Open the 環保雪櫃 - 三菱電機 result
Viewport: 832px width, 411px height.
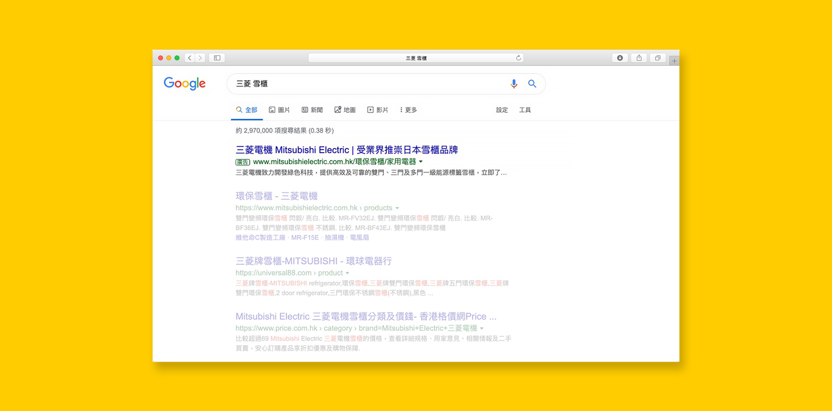click(x=276, y=196)
